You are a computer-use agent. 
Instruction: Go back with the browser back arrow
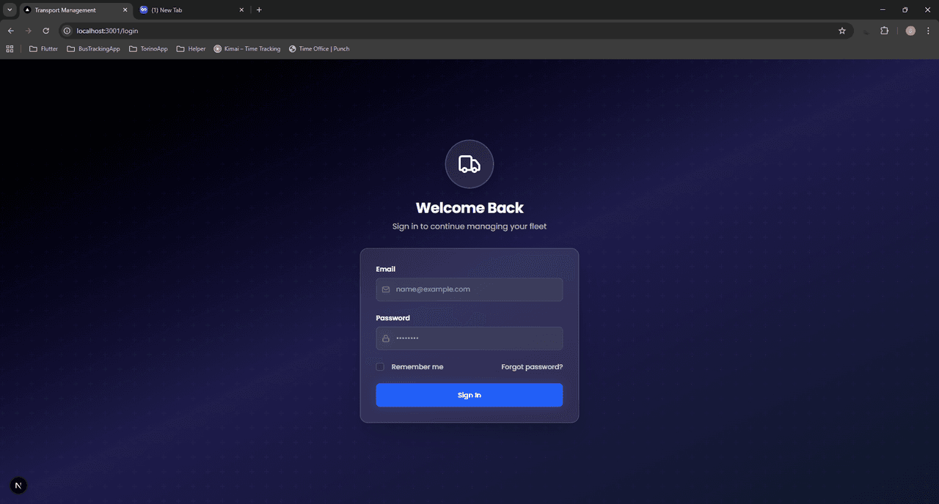point(10,31)
